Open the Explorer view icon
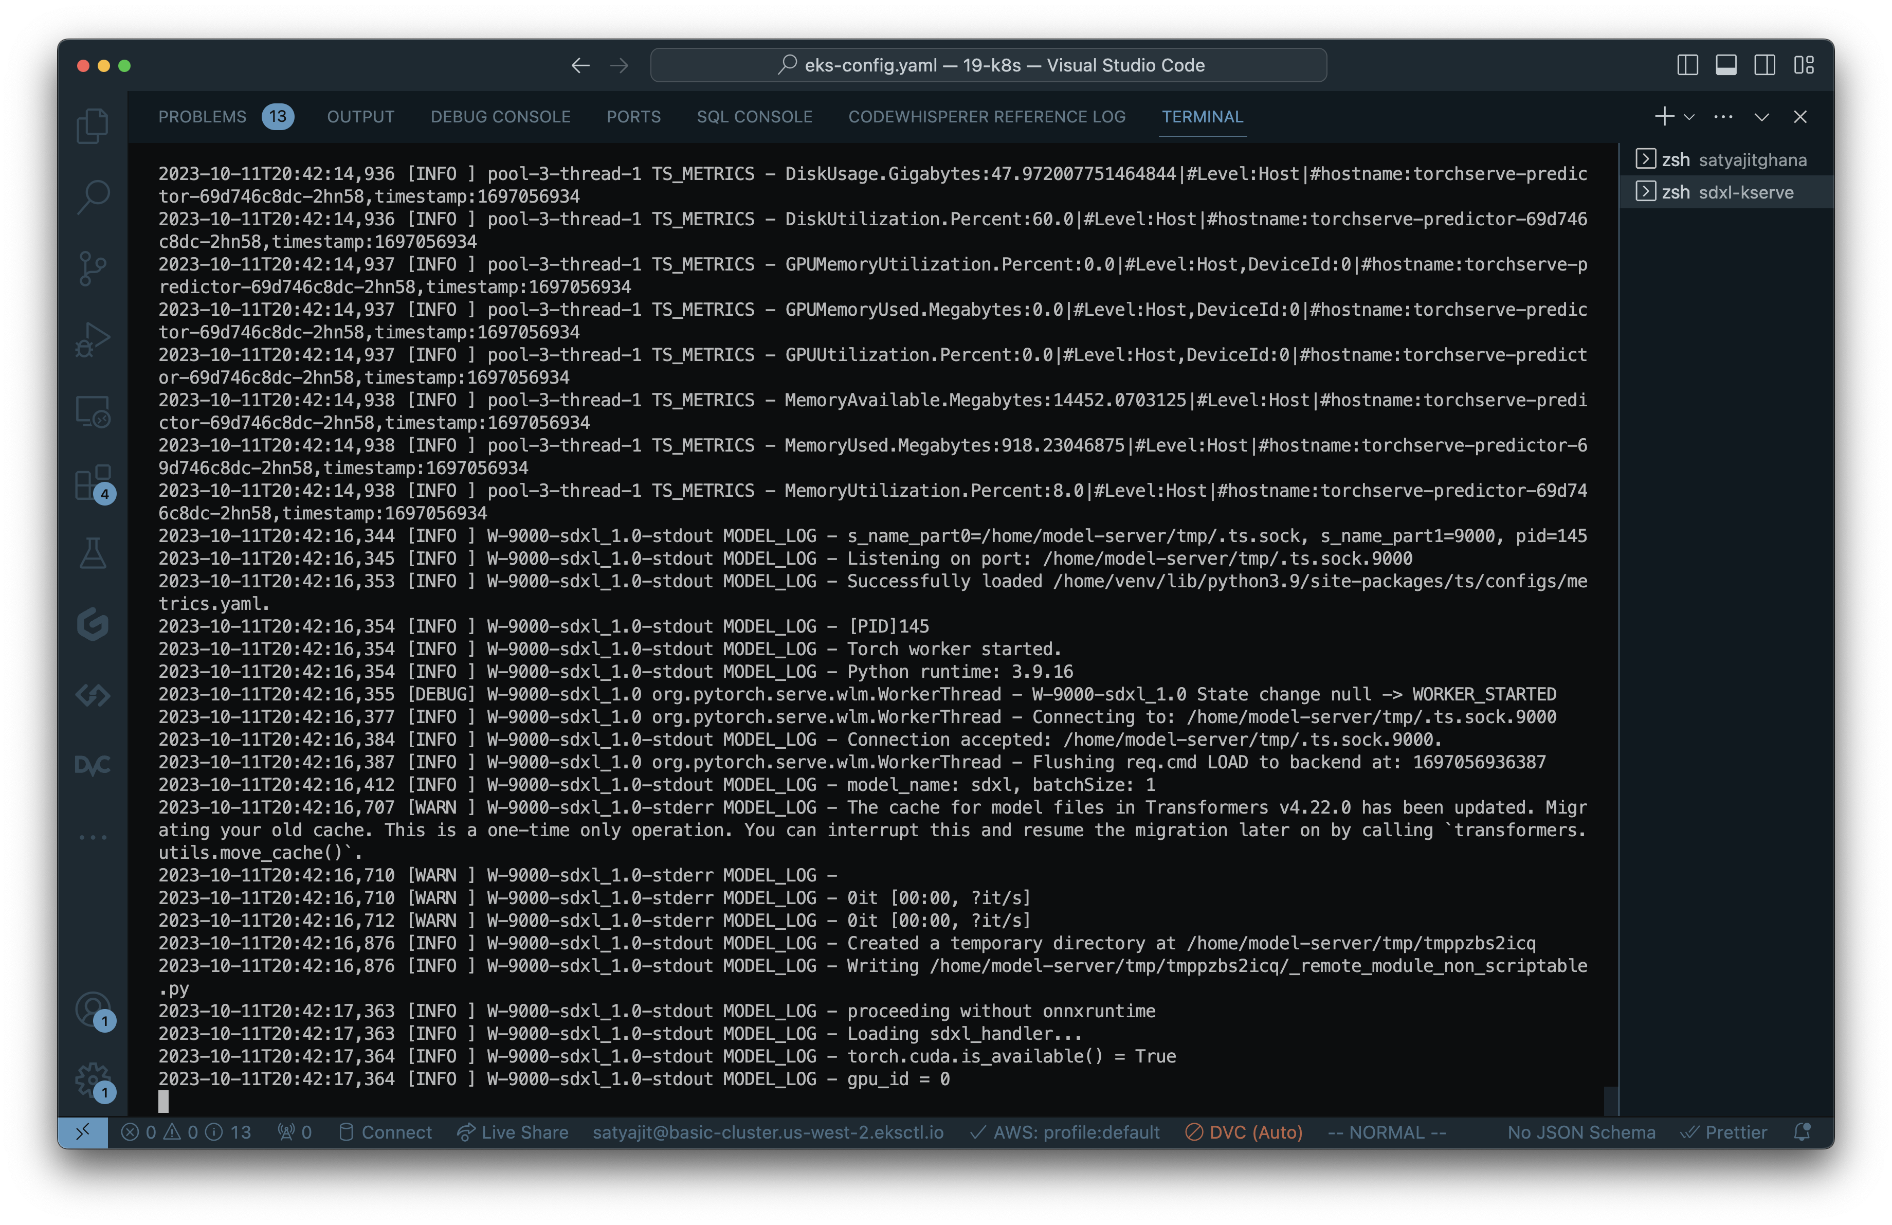 click(92, 125)
